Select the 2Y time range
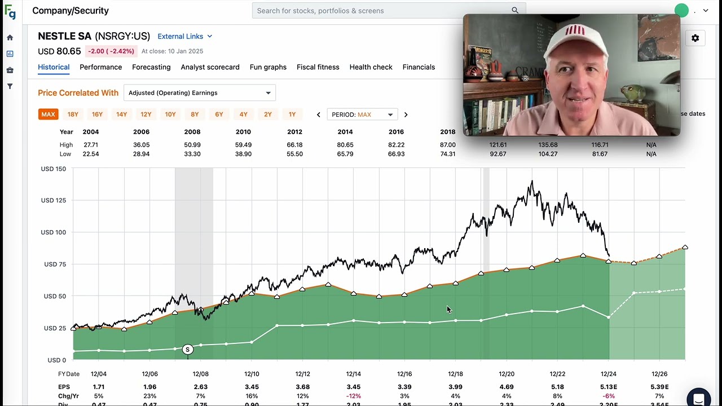This screenshot has height=406, width=722. coord(268,114)
